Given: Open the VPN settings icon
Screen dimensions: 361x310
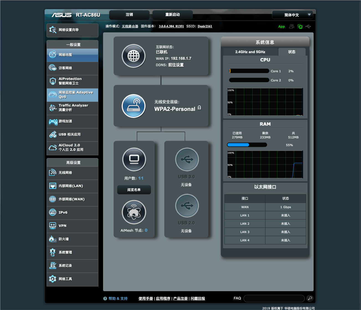Looking at the screenshot, I should click(x=53, y=226).
